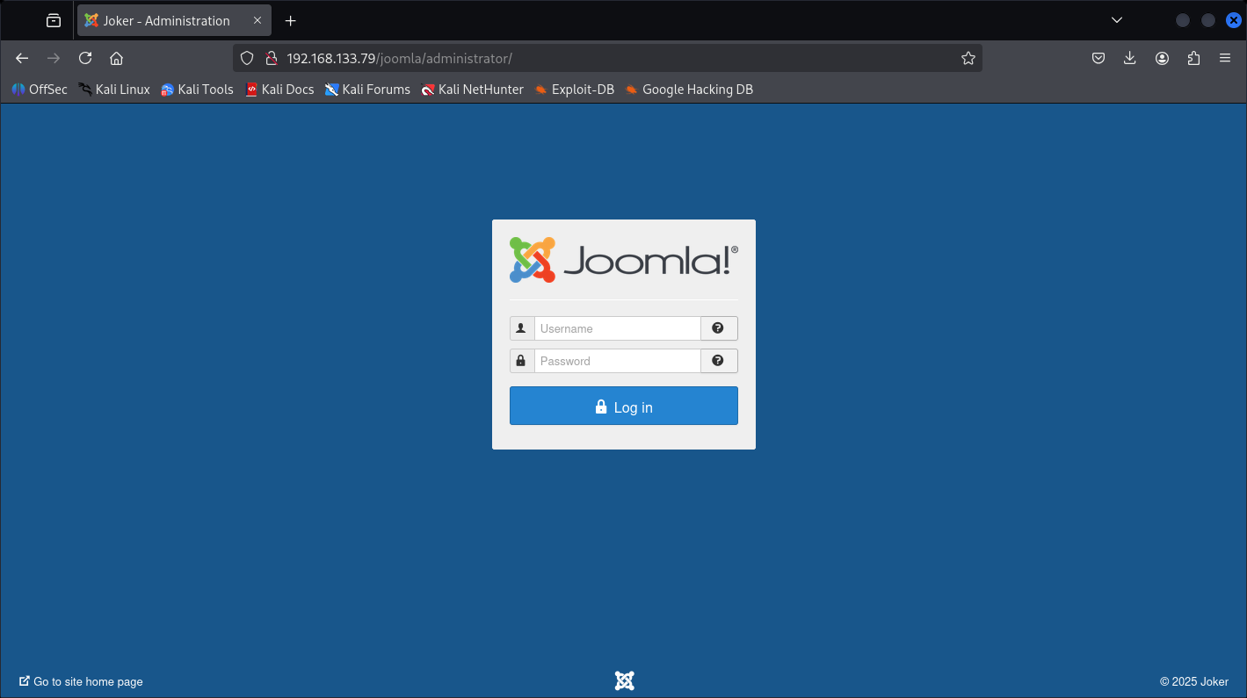This screenshot has height=698, width=1247.
Task: Click the Username help question mark
Action: pyautogui.click(x=719, y=328)
